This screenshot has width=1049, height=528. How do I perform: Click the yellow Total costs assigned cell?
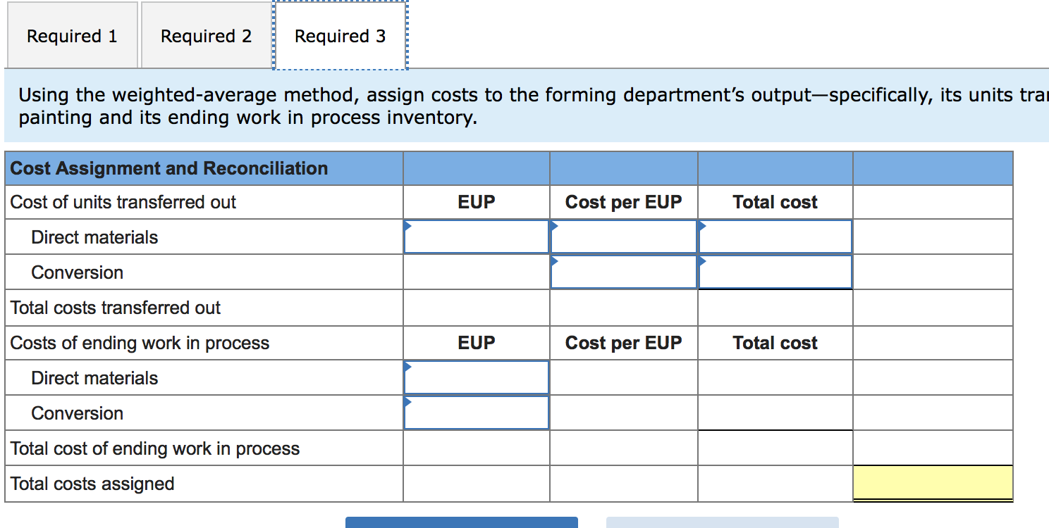[933, 483]
